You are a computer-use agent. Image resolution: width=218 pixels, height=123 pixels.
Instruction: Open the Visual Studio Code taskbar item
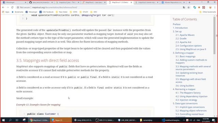click(x=171, y=120)
